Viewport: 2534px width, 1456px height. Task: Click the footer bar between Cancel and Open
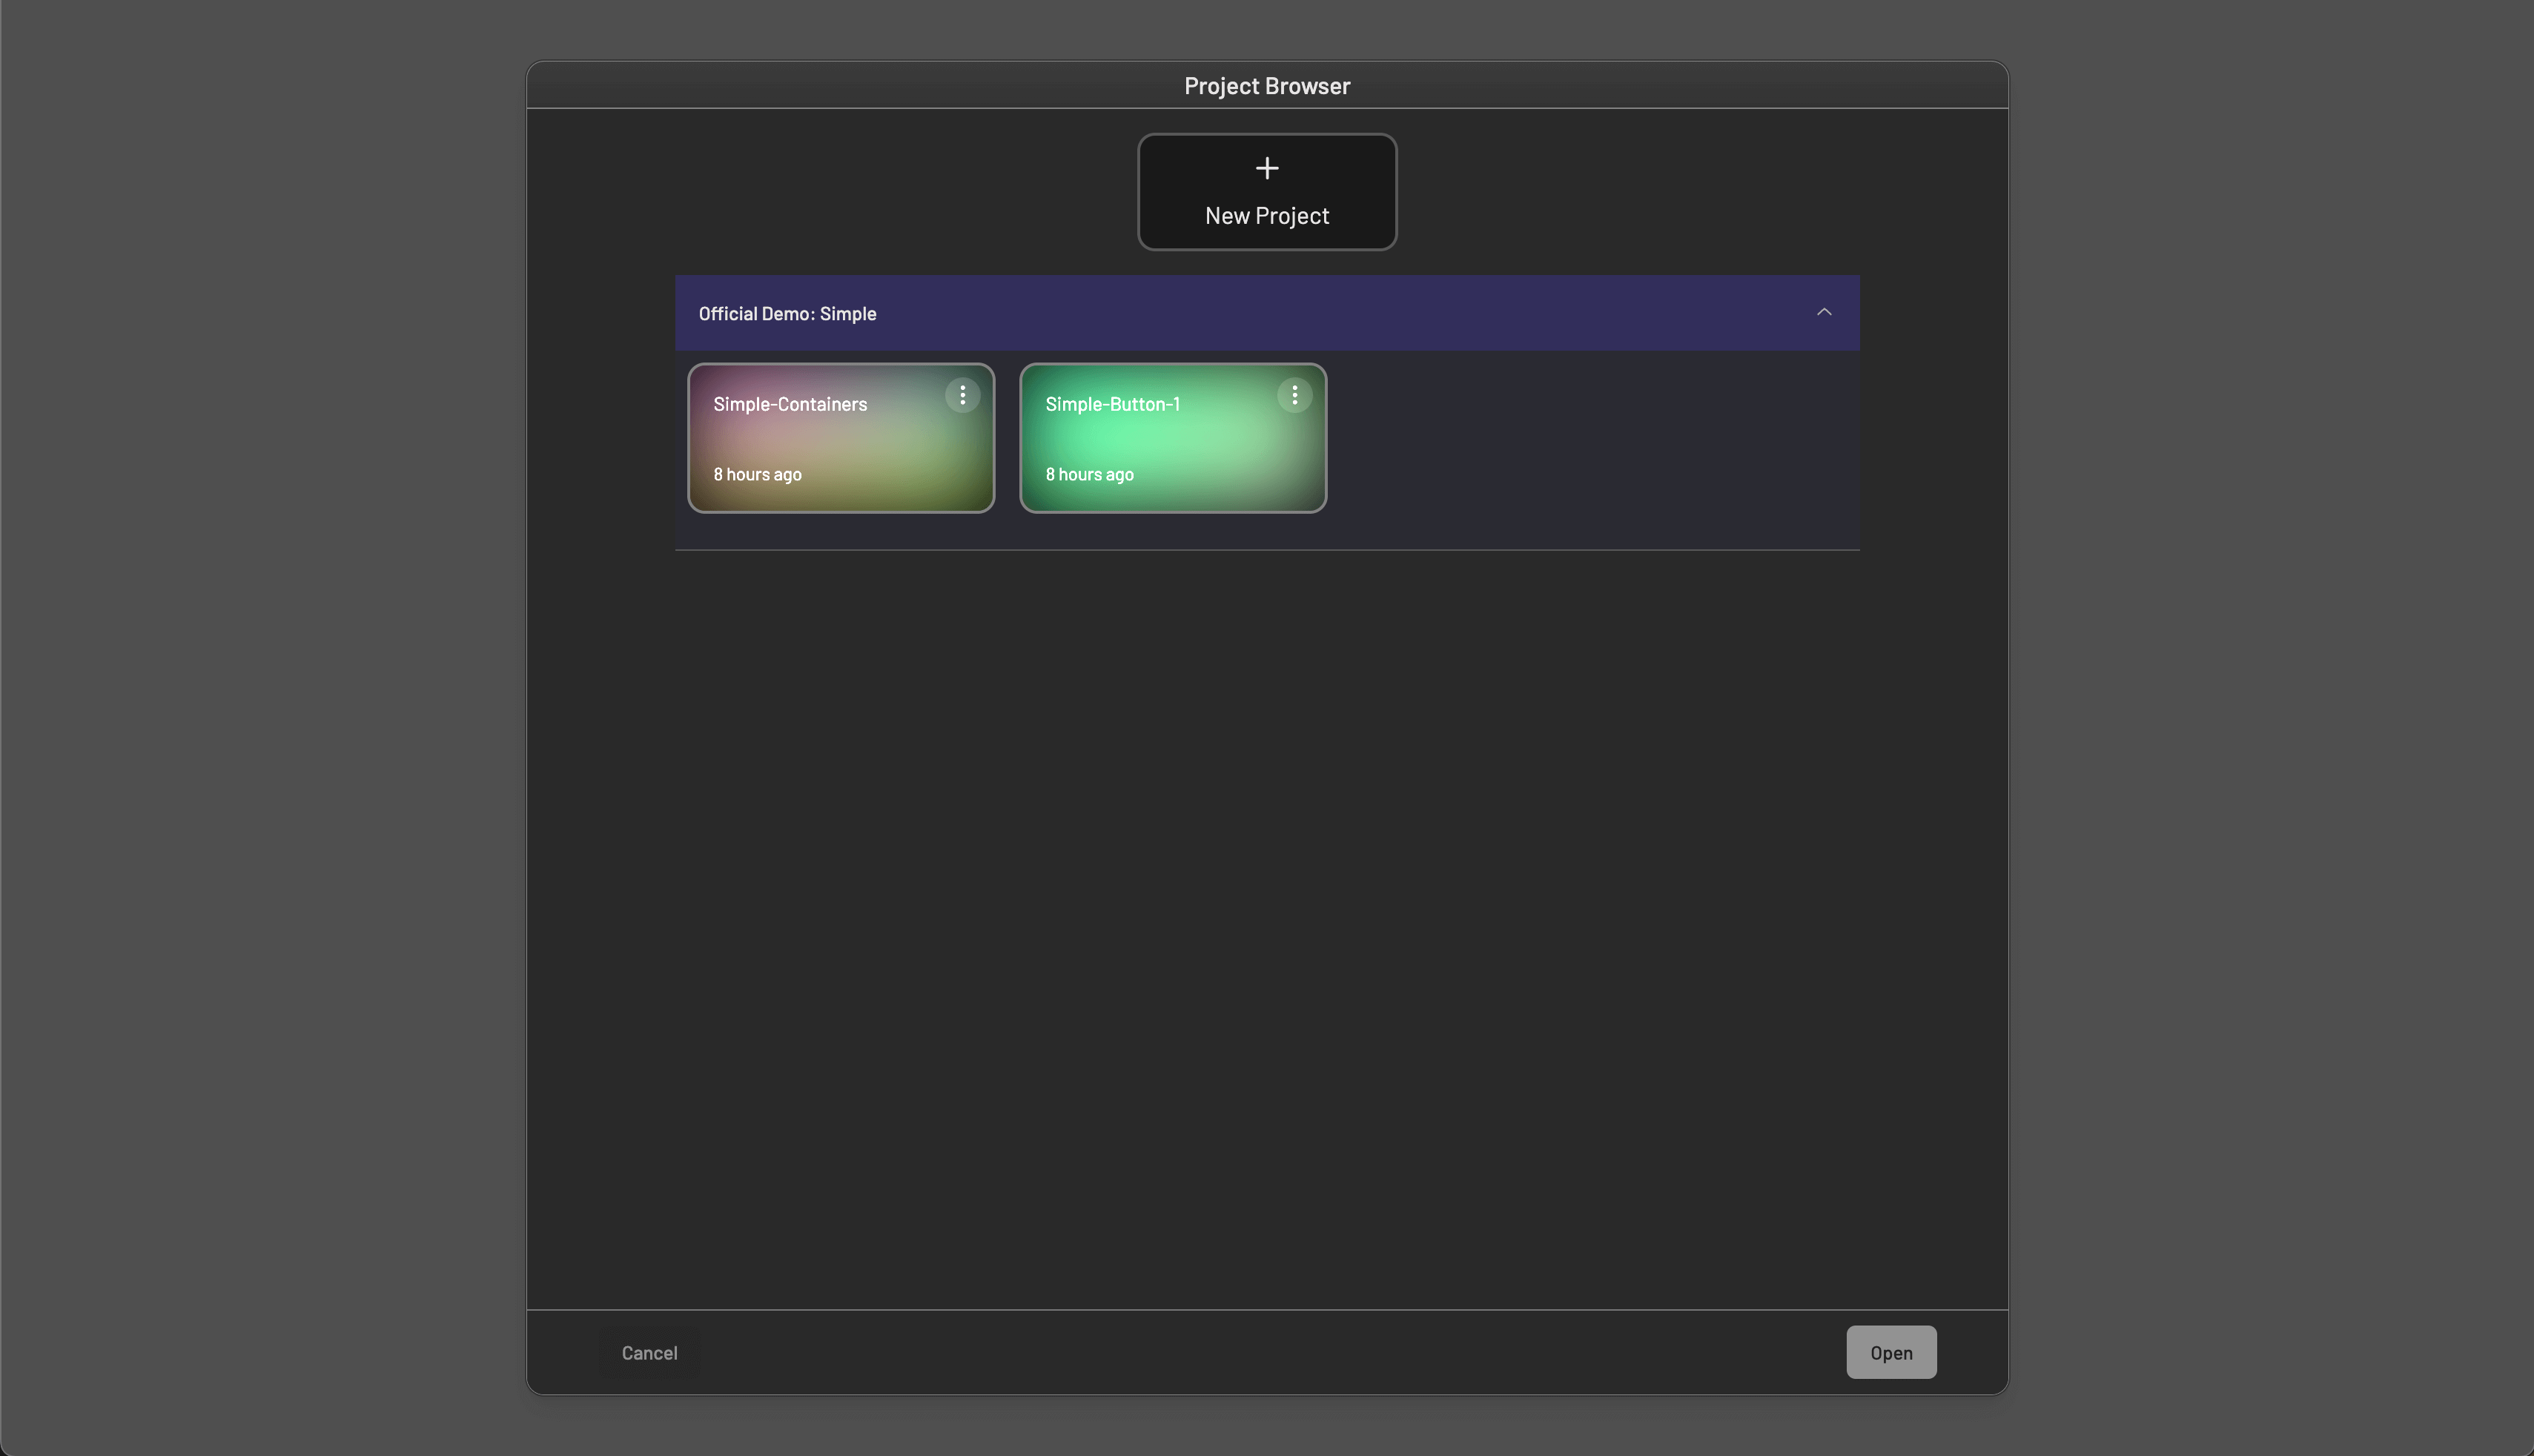[1266, 1352]
